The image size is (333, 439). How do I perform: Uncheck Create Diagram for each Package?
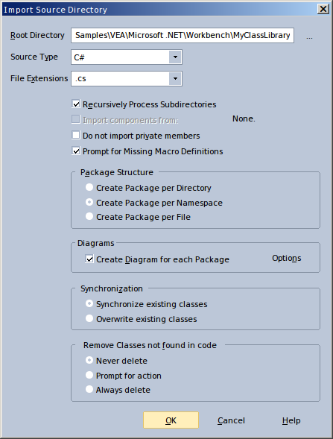pyautogui.click(x=89, y=259)
